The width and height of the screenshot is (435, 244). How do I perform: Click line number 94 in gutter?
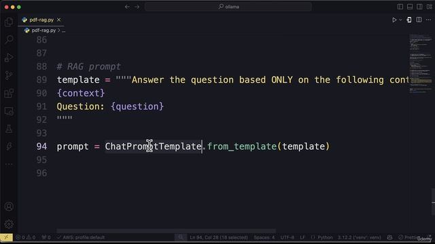click(x=41, y=146)
